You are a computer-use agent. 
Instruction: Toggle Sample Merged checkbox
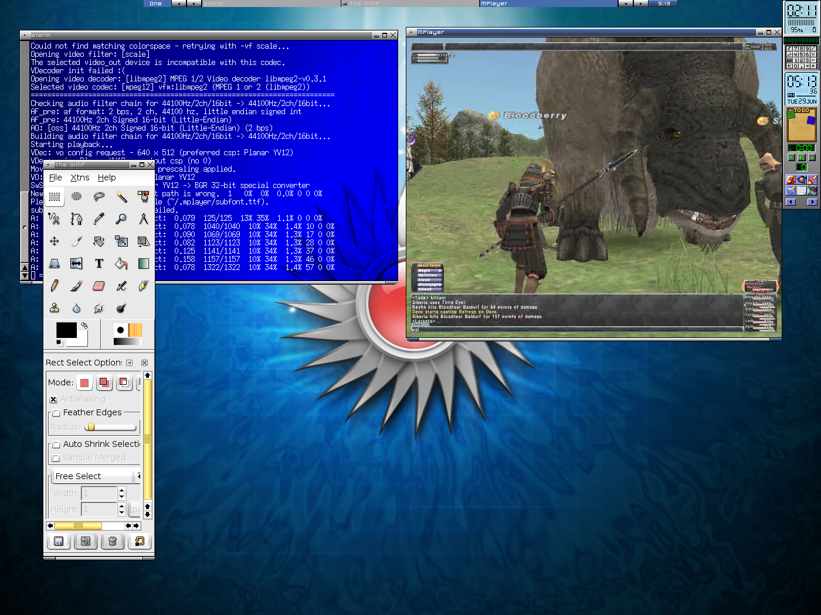pos(56,458)
